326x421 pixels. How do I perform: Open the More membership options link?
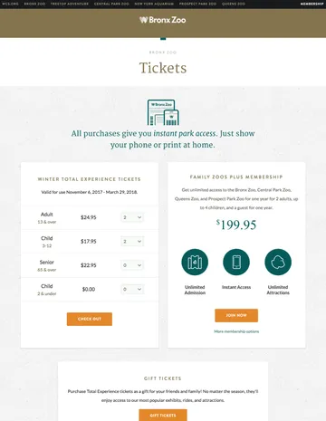tap(236, 331)
